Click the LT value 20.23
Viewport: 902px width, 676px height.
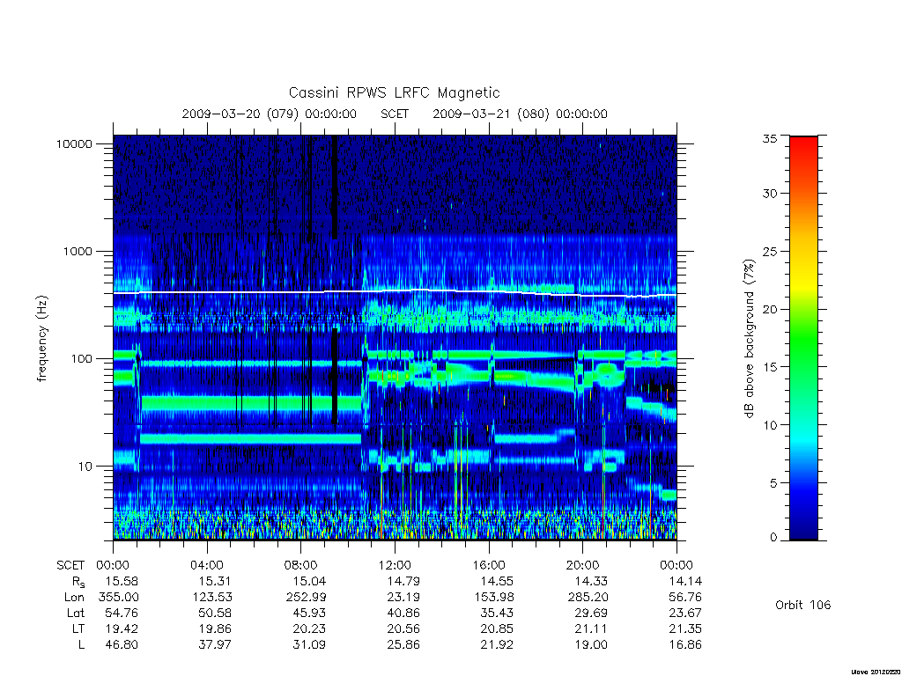click(x=309, y=628)
